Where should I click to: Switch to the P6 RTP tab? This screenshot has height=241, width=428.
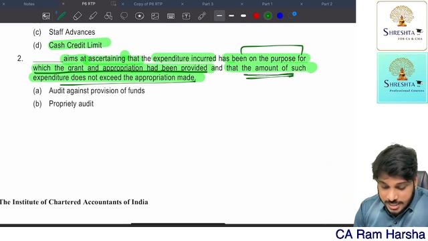click(89, 4)
